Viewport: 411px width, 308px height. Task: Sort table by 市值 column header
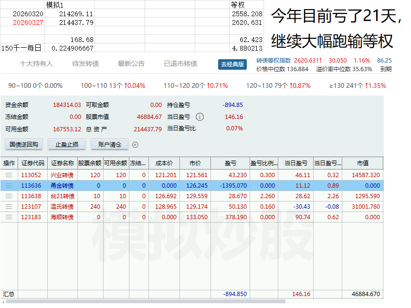tap(362, 163)
